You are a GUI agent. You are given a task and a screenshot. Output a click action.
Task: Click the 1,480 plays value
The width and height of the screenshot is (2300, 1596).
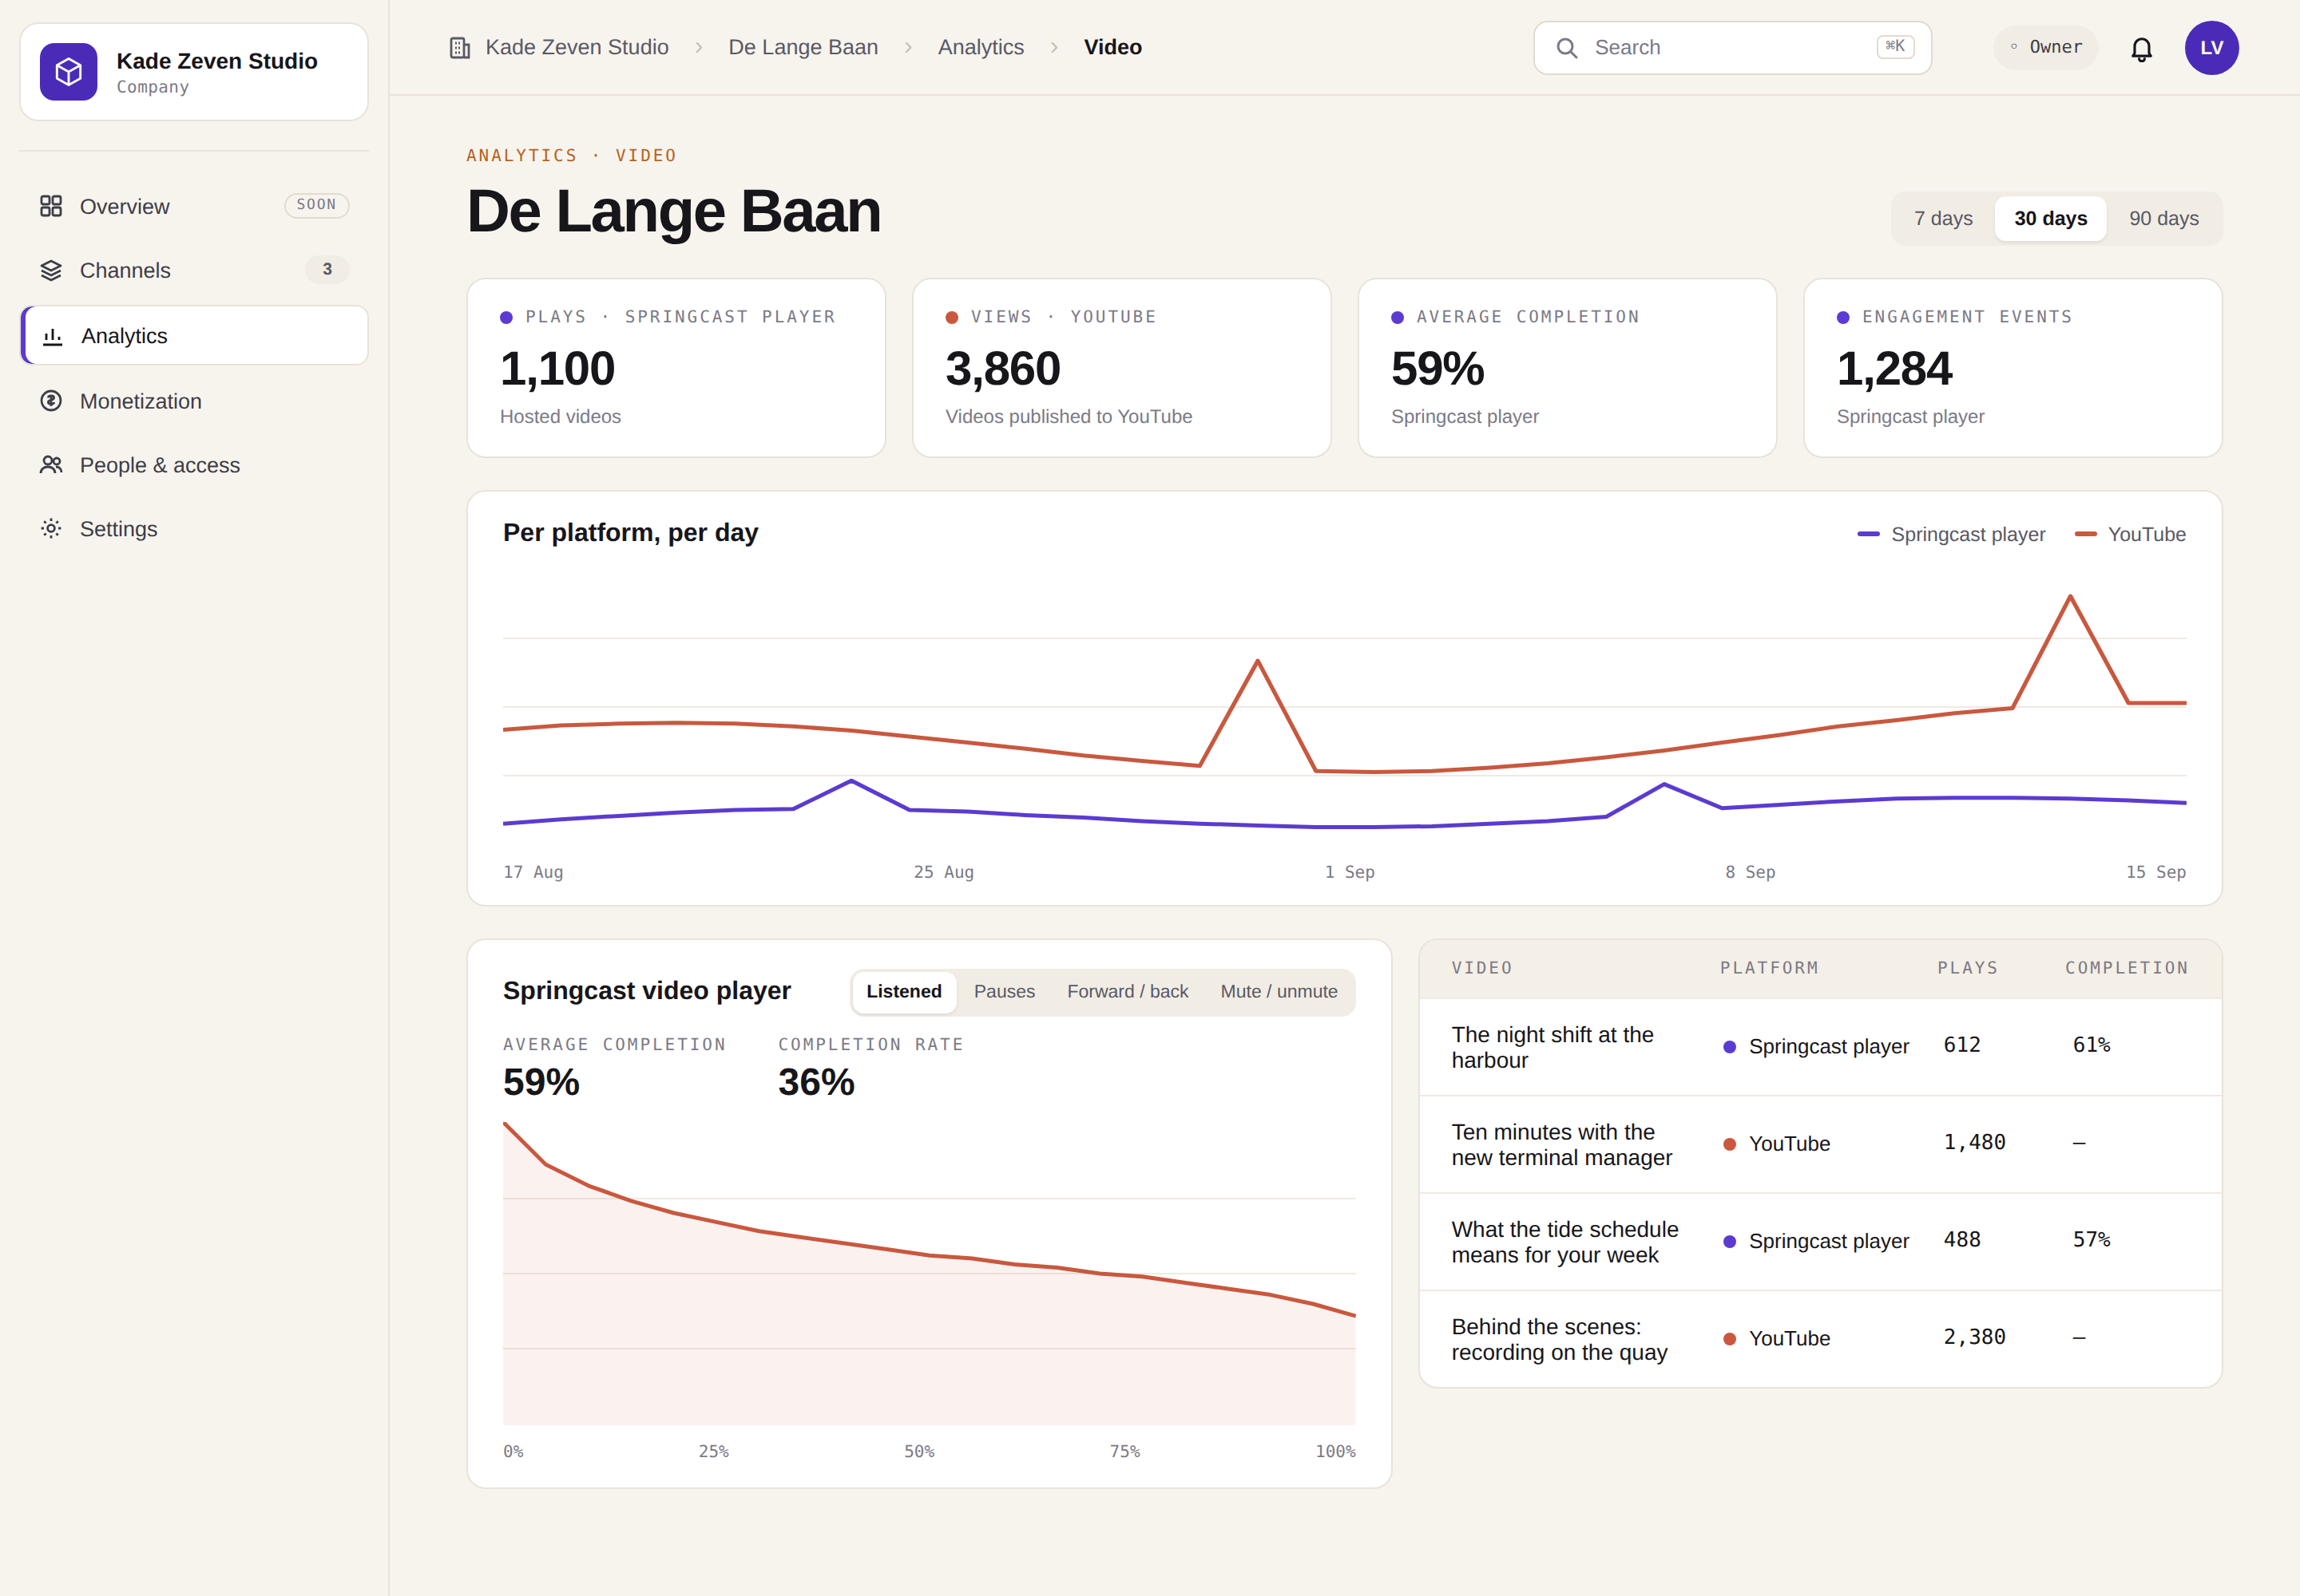pos(1973,1142)
